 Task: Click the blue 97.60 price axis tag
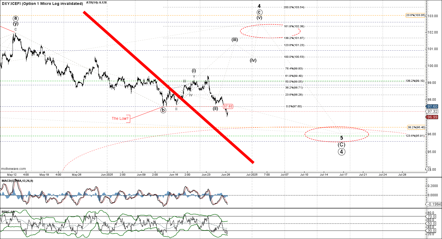(x=432, y=107)
